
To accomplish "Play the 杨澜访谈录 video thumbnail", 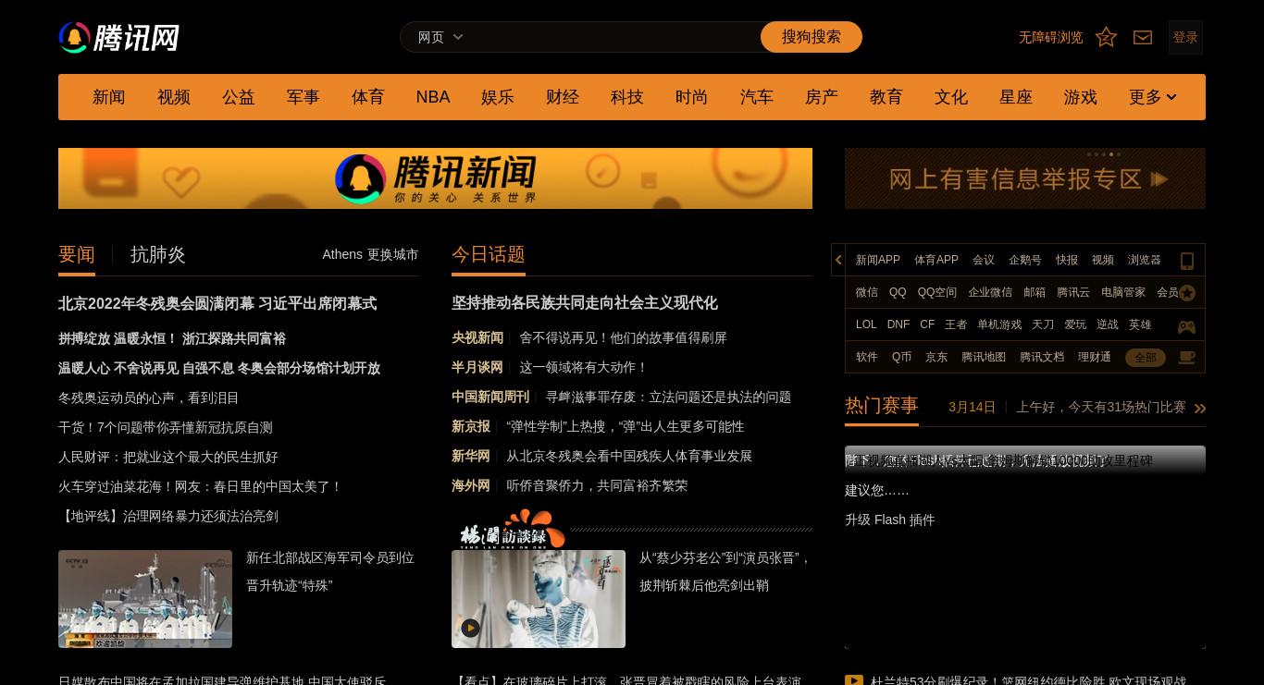I will coord(539,599).
